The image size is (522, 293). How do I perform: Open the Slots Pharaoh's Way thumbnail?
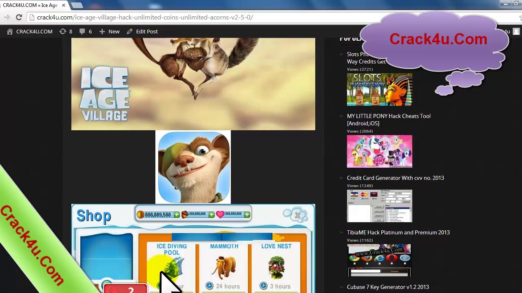380,90
